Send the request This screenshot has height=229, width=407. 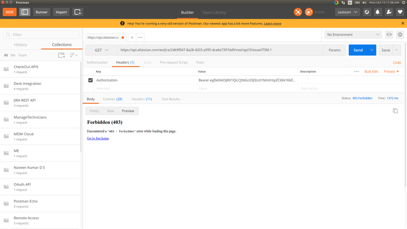pyautogui.click(x=358, y=50)
